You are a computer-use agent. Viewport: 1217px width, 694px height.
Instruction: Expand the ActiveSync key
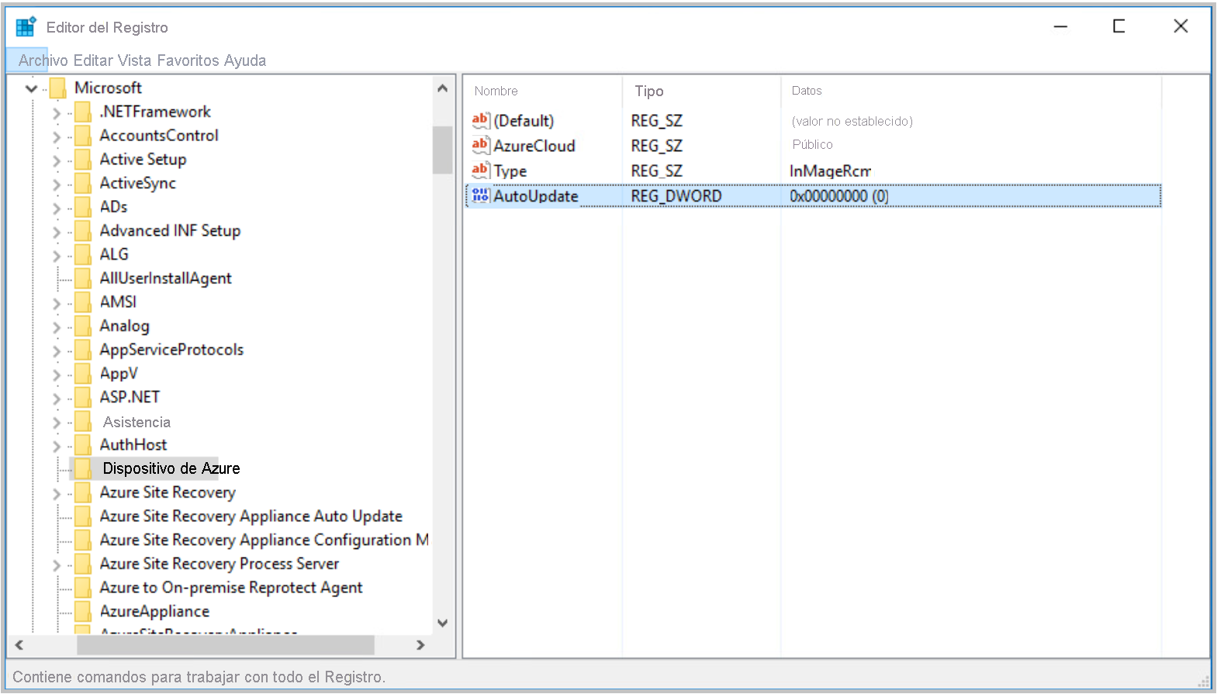coord(56,185)
